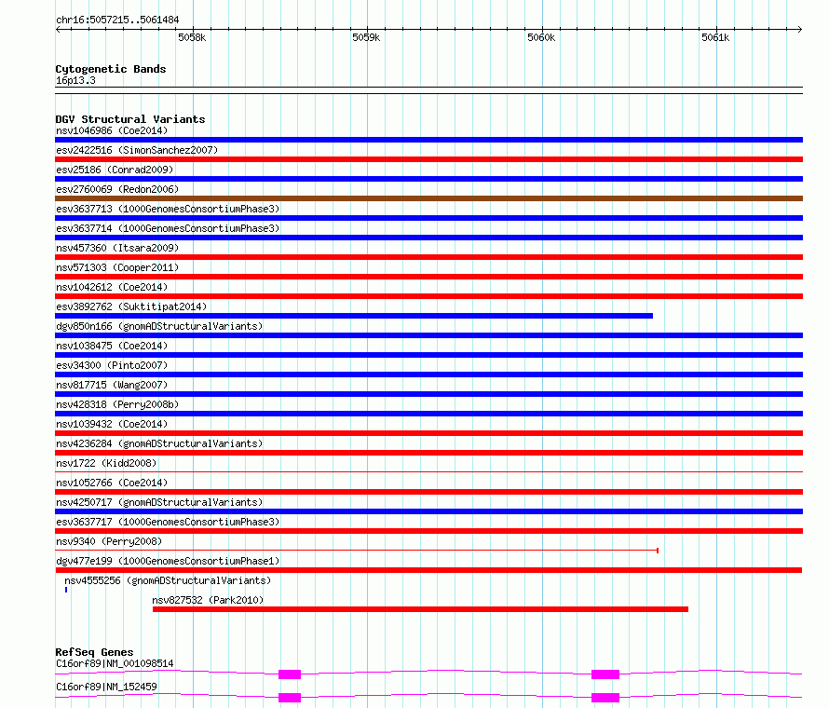Image resolution: width=829 pixels, height=708 pixels.
Task: Open variant label nsv428318 (Perry2008b)
Action: (x=117, y=404)
